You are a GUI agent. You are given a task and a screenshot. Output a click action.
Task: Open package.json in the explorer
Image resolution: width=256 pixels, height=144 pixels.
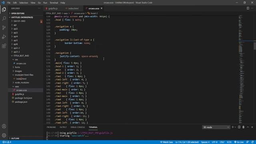click(21, 102)
